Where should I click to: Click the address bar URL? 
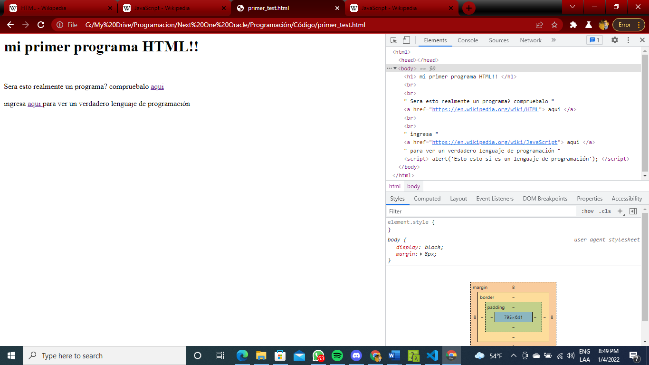[x=225, y=25]
